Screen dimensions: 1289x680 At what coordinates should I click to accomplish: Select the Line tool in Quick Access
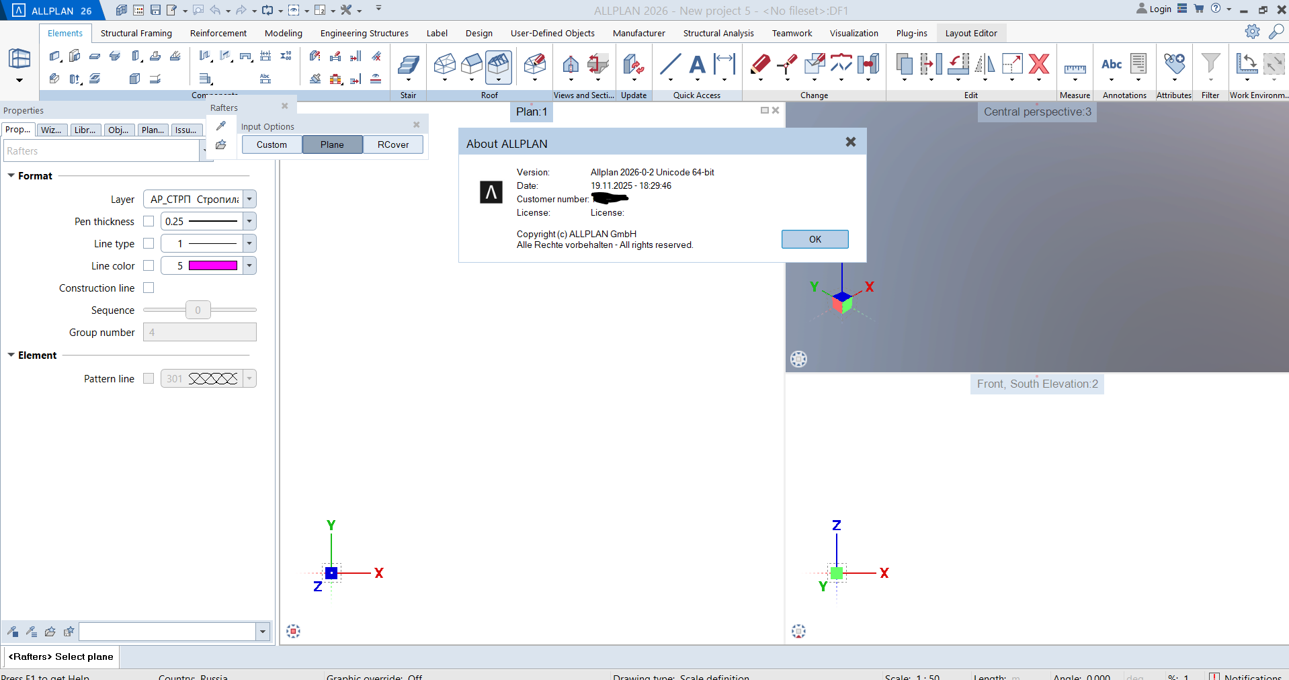click(x=670, y=65)
